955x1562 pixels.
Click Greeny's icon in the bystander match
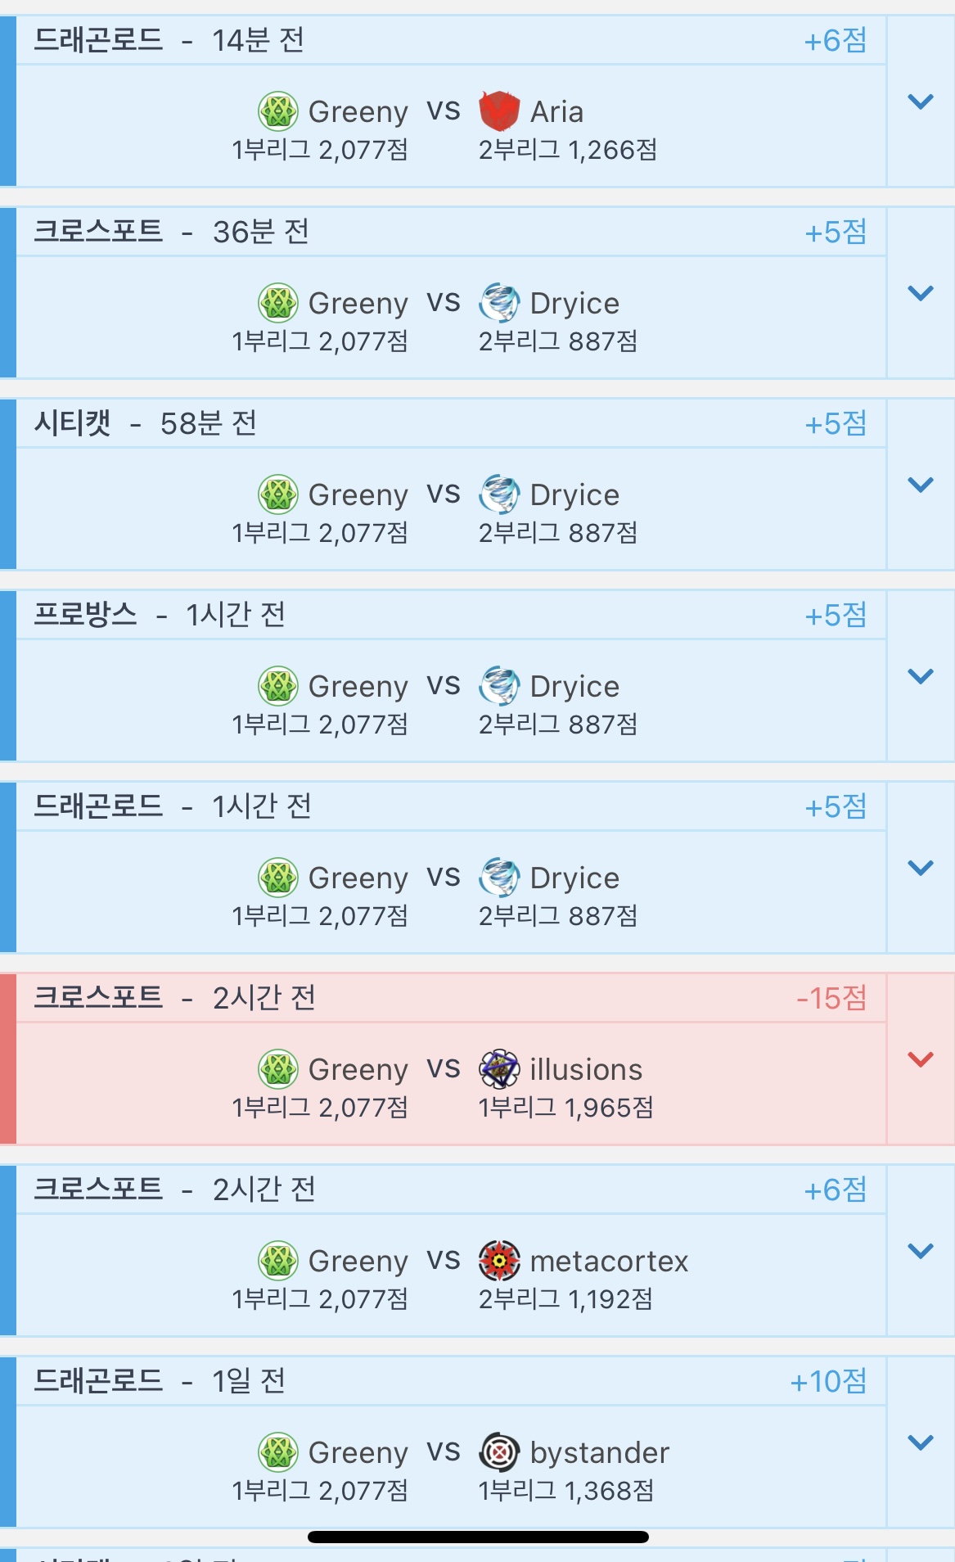tap(278, 1452)
